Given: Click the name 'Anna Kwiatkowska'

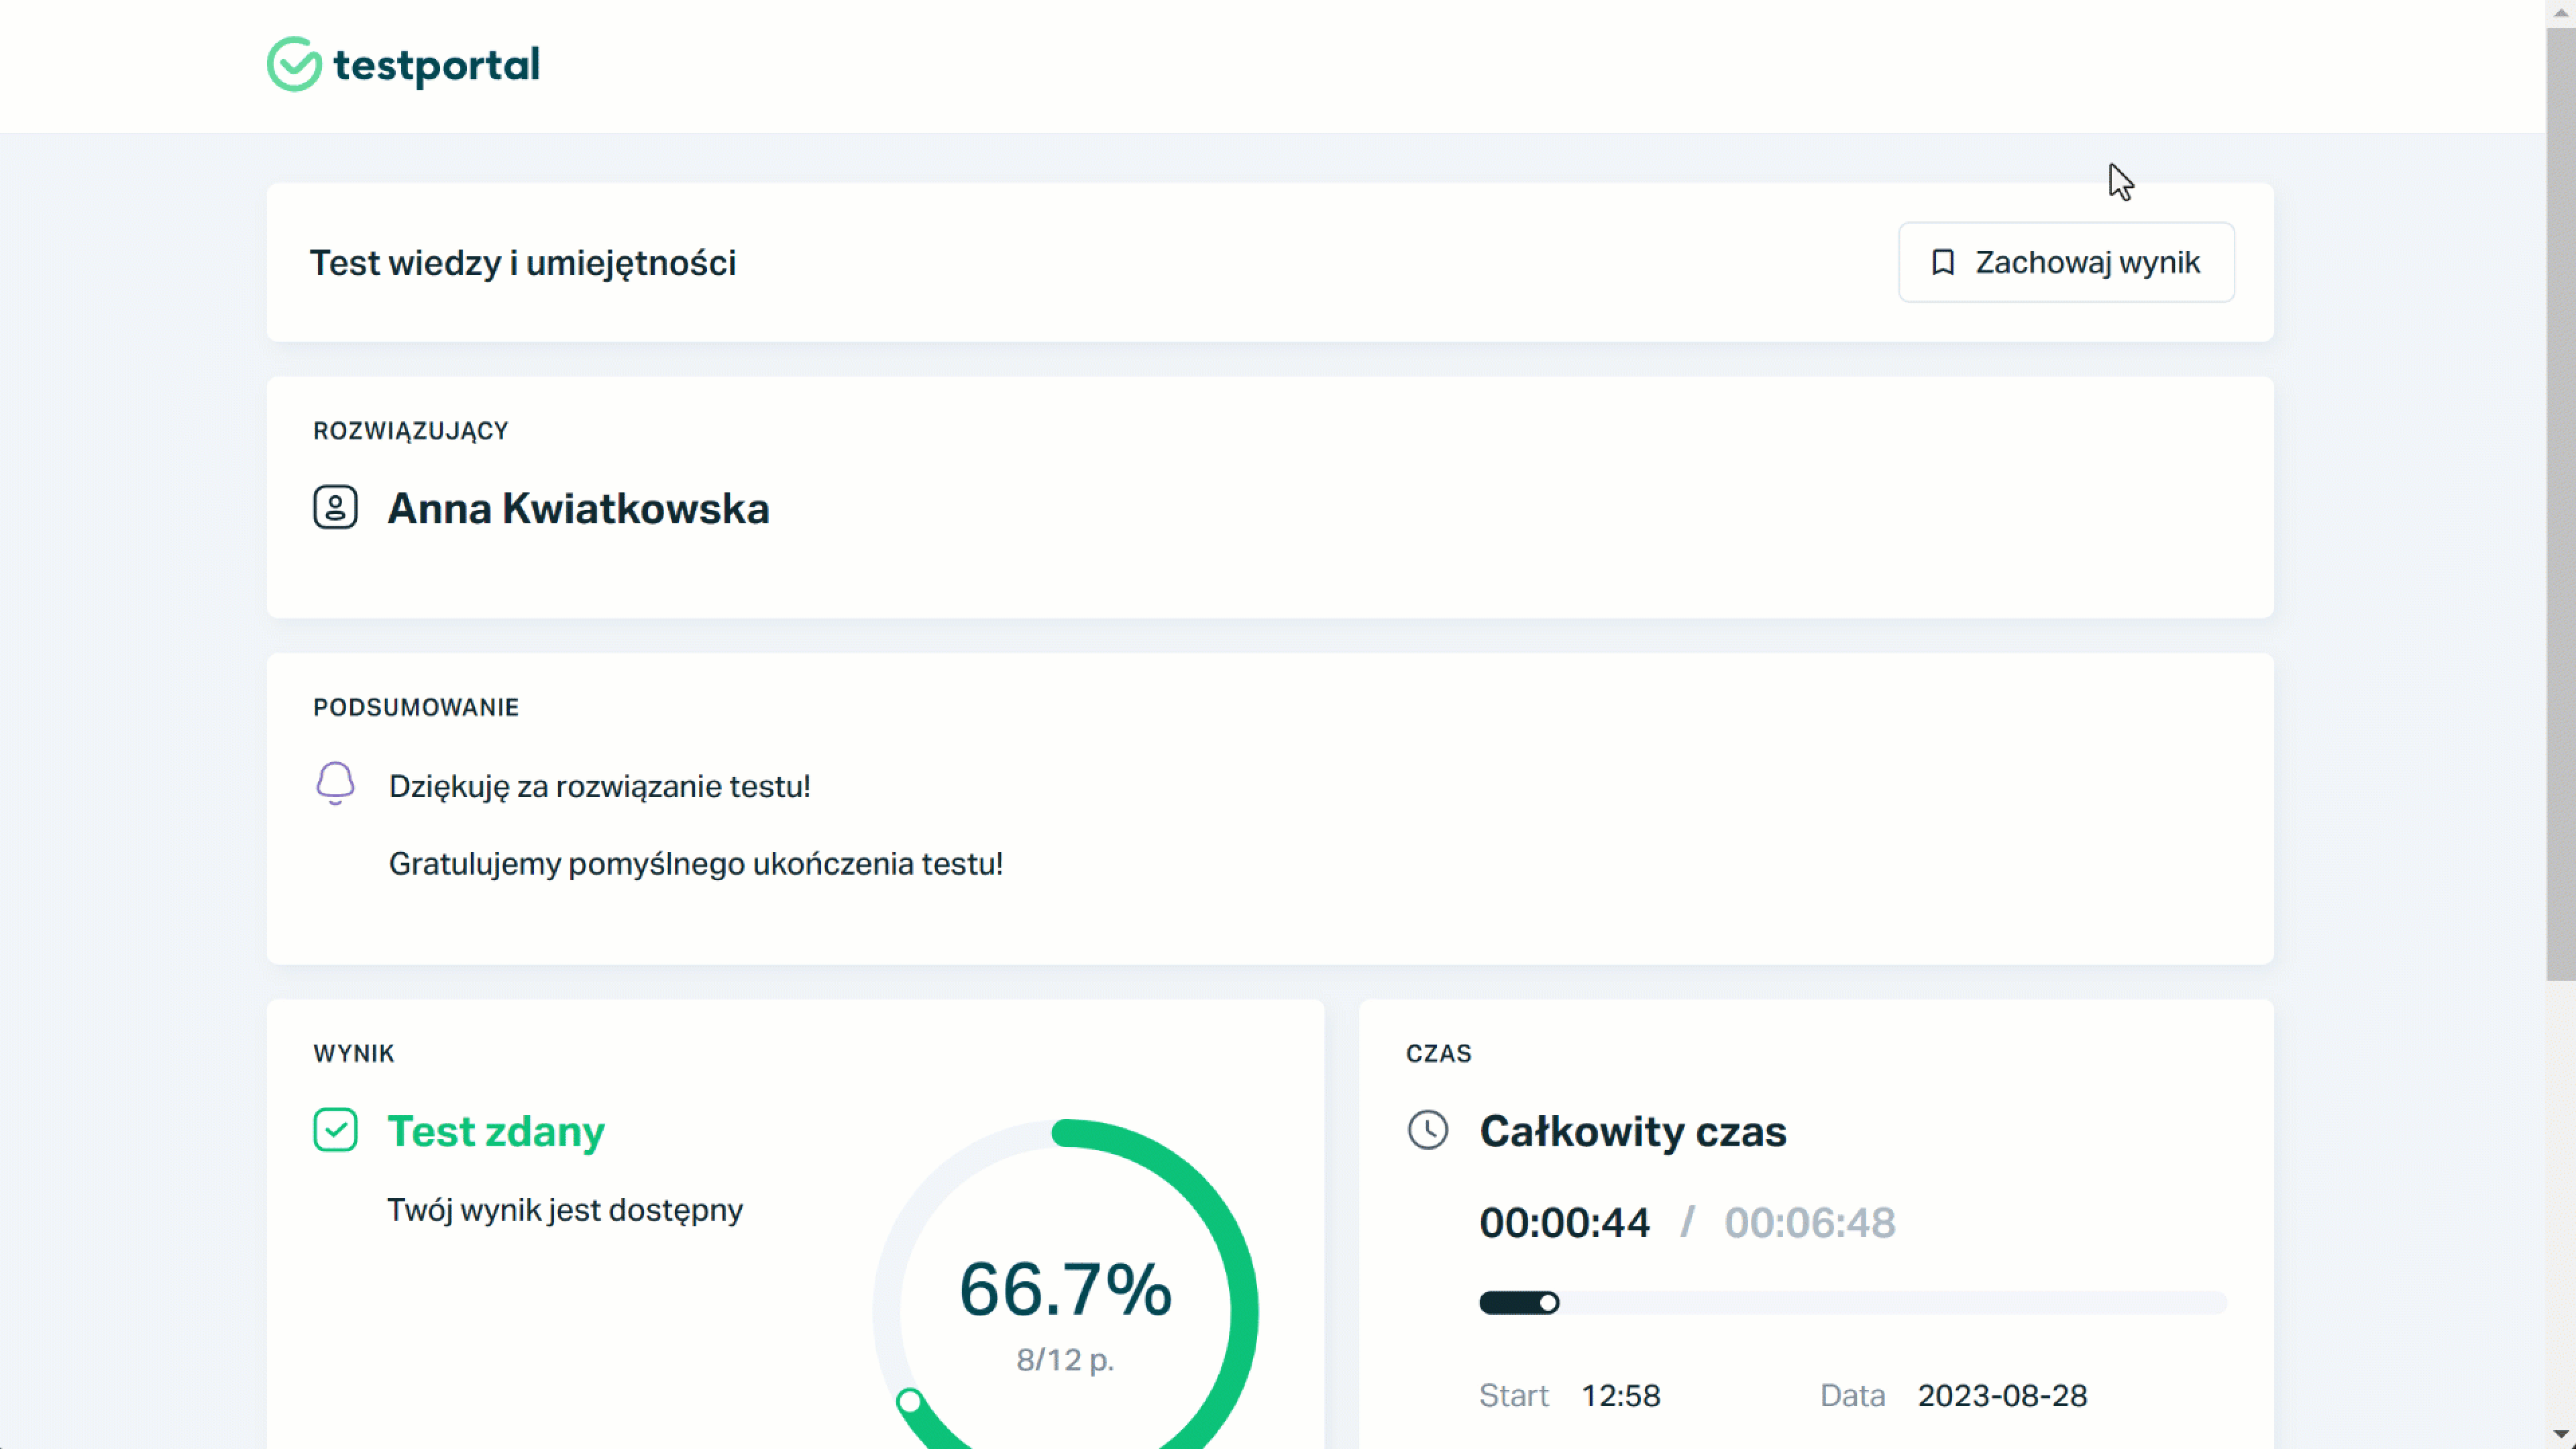Looking at the screenshot, I should click(x=578, y=508).
